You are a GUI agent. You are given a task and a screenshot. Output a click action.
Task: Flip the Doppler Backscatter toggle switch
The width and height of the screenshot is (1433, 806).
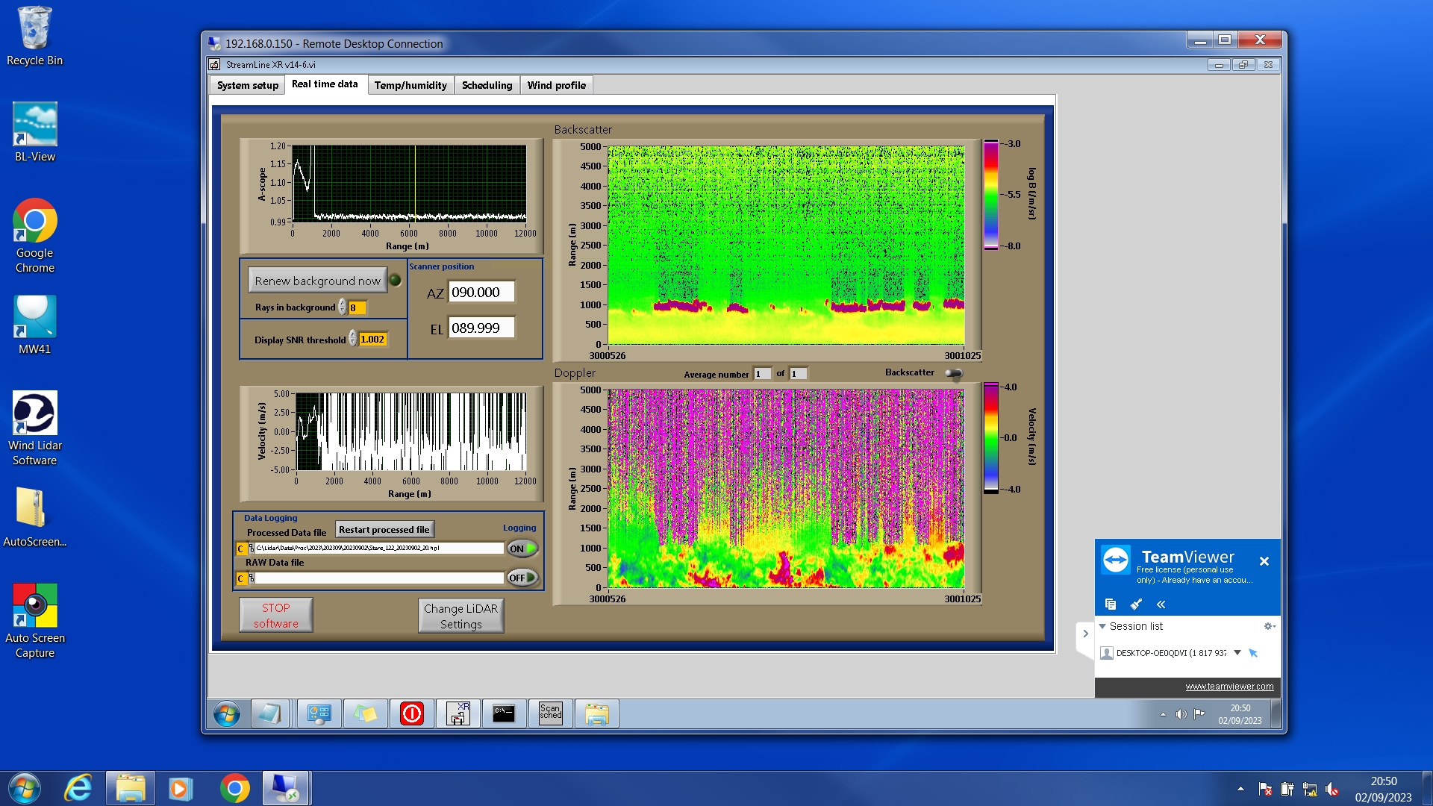pos(954,373)
